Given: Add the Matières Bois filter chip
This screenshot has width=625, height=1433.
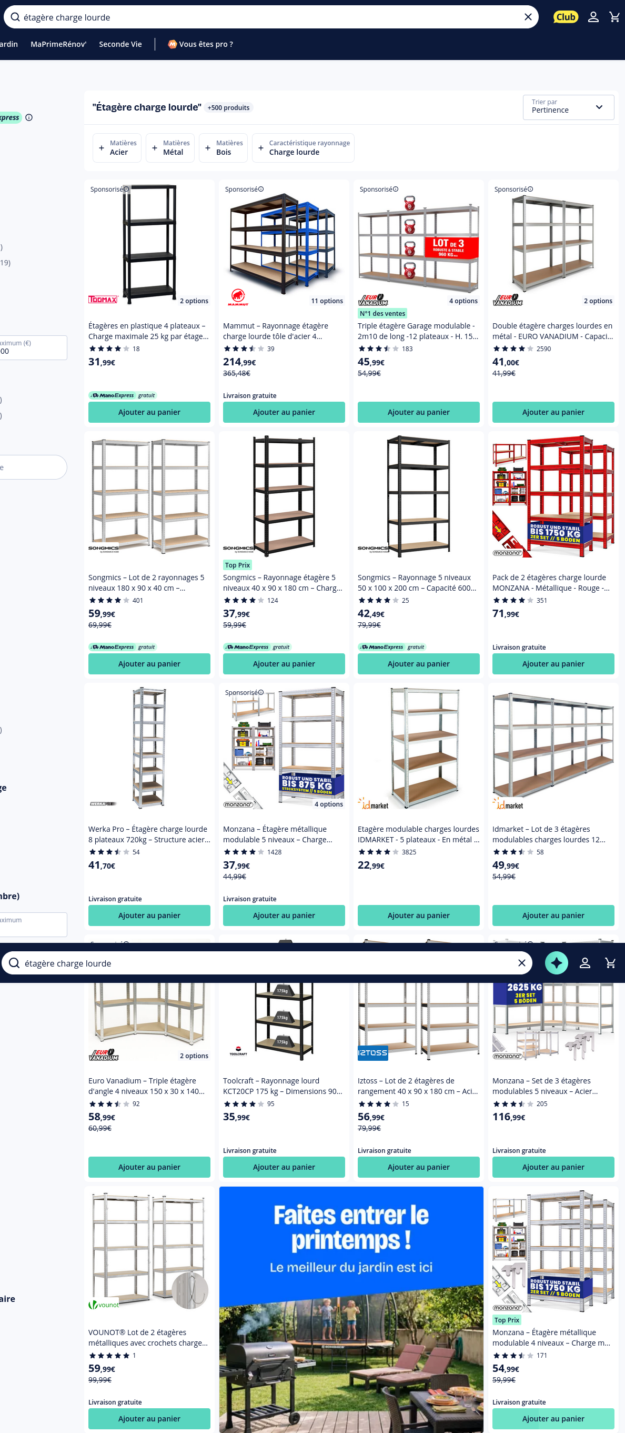Looking at the screenshot, I should pos(223,147).
